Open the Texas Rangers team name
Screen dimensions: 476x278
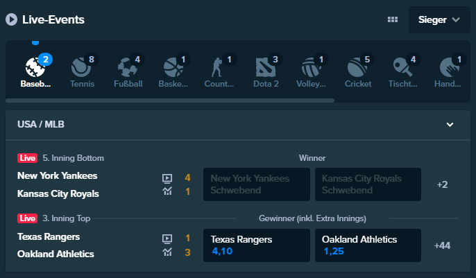(49, 237)
